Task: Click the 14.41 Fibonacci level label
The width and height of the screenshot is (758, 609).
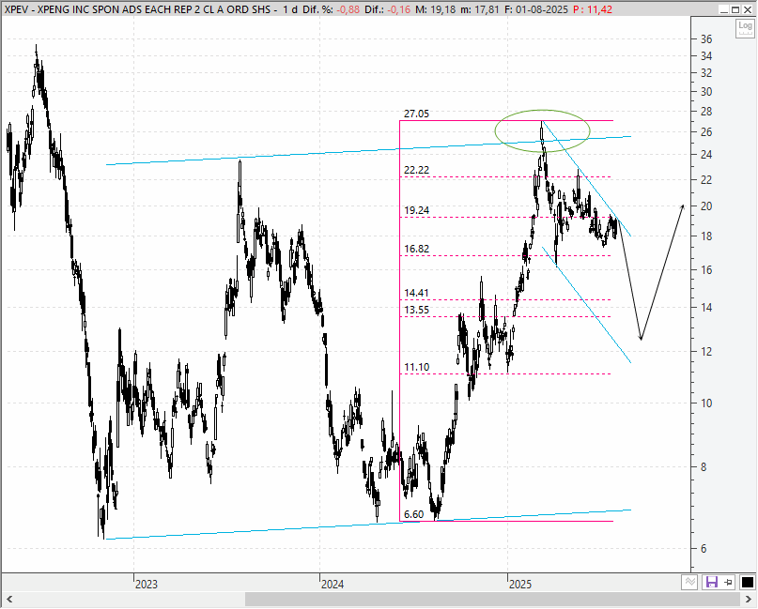Action: coord(416,293)
